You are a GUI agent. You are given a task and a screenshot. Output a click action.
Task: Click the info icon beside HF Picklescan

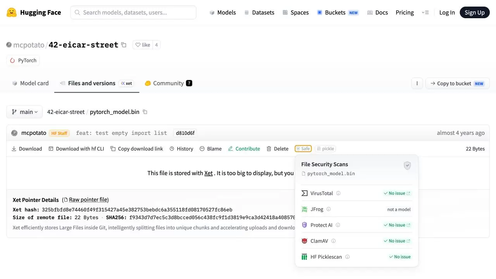347,257
